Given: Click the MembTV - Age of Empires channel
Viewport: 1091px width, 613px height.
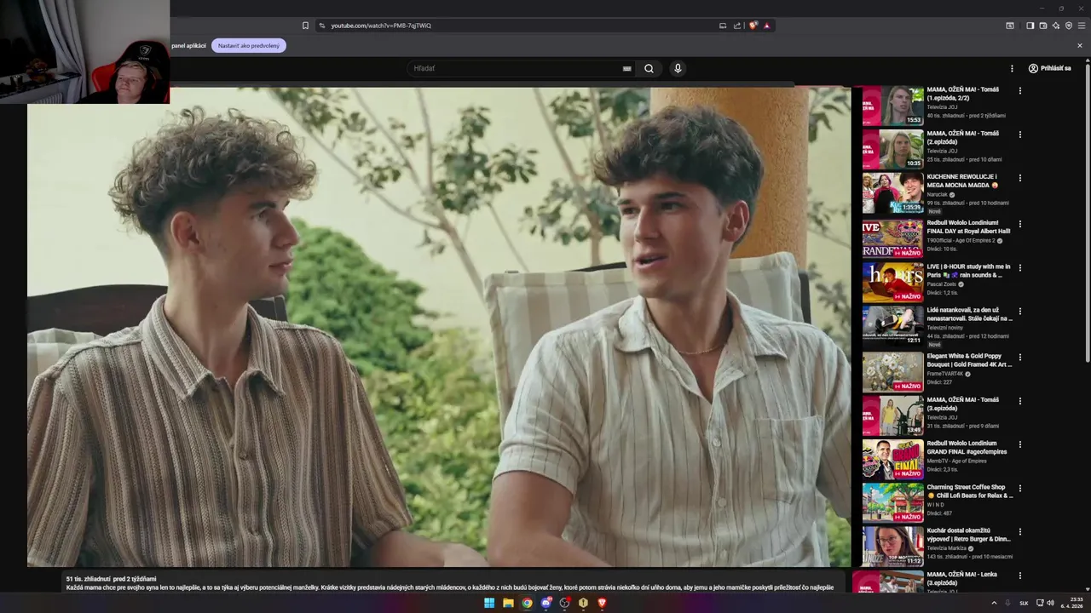Looking at the screenshot, I should coord(956,461).
